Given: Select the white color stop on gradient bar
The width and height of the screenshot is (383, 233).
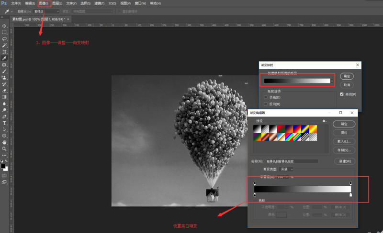Looking at the screenshot, I should 351,195.
